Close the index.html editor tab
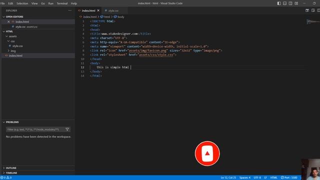The height and width of the screenshot is (180, 320). click(98, 10)
